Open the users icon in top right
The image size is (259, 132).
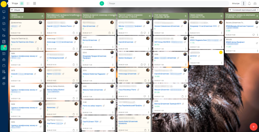point(255,4)
